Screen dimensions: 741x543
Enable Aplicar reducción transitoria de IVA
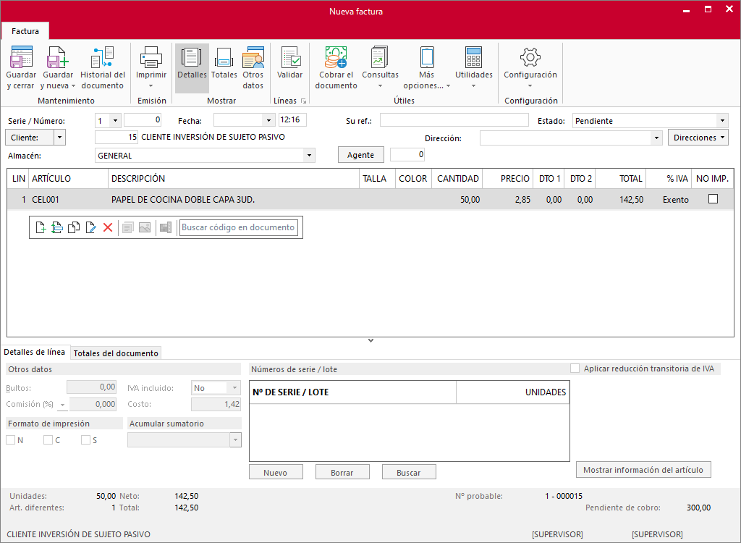[575, 369]
